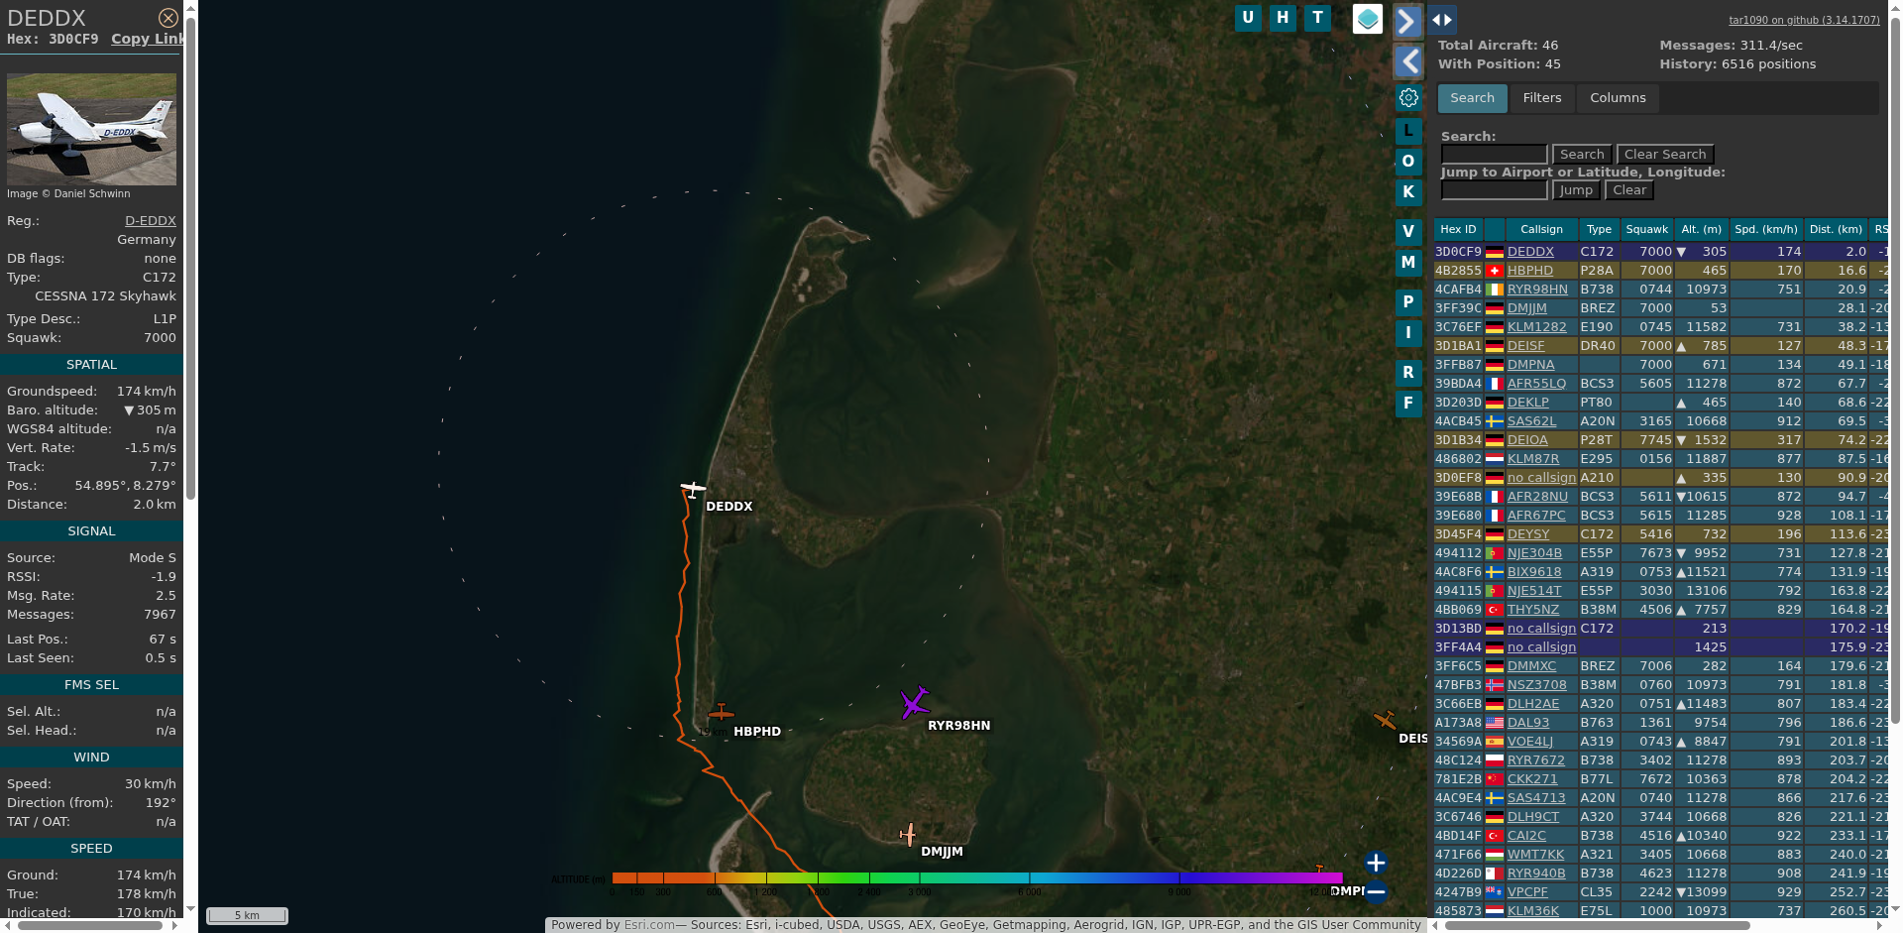Switch to the Search tab
The image size is (1903, 933).
tap(1472, 98)
